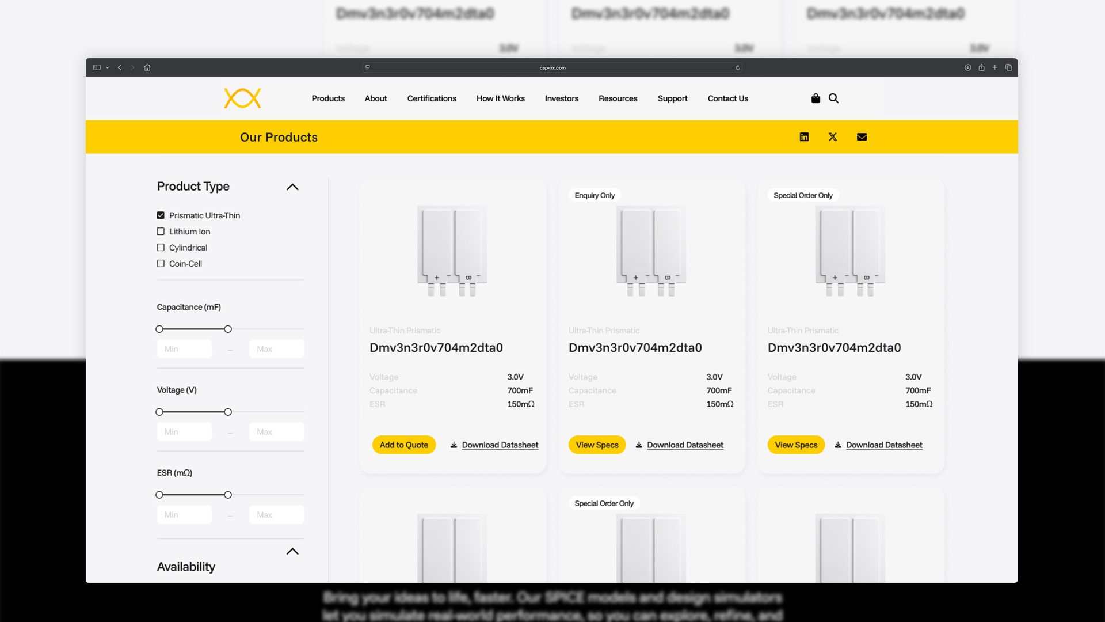1105x622 pixels.
Task: Uncheck the Prismatic Ultra-Thin filter
Action: pos(160,215)
